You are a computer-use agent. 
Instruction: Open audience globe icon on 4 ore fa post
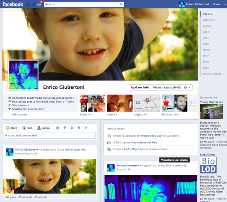pos(129,170)
